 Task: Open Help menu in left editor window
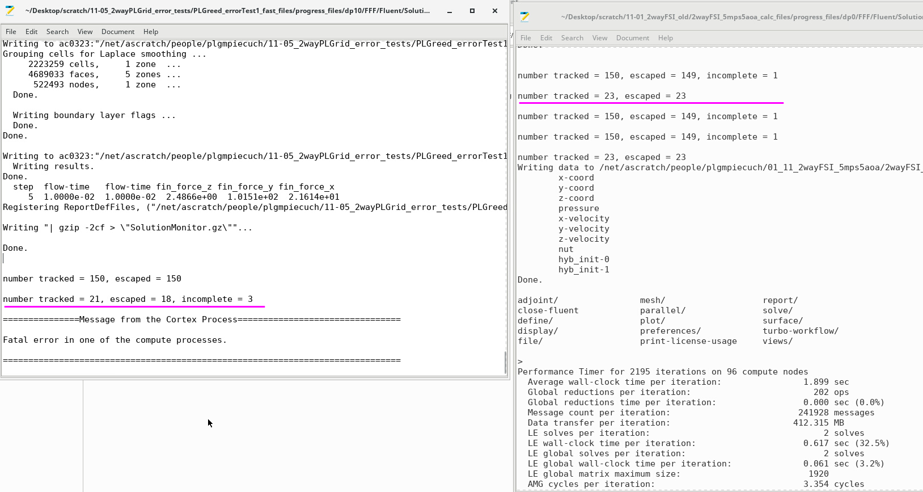click(x=151, y=32)
